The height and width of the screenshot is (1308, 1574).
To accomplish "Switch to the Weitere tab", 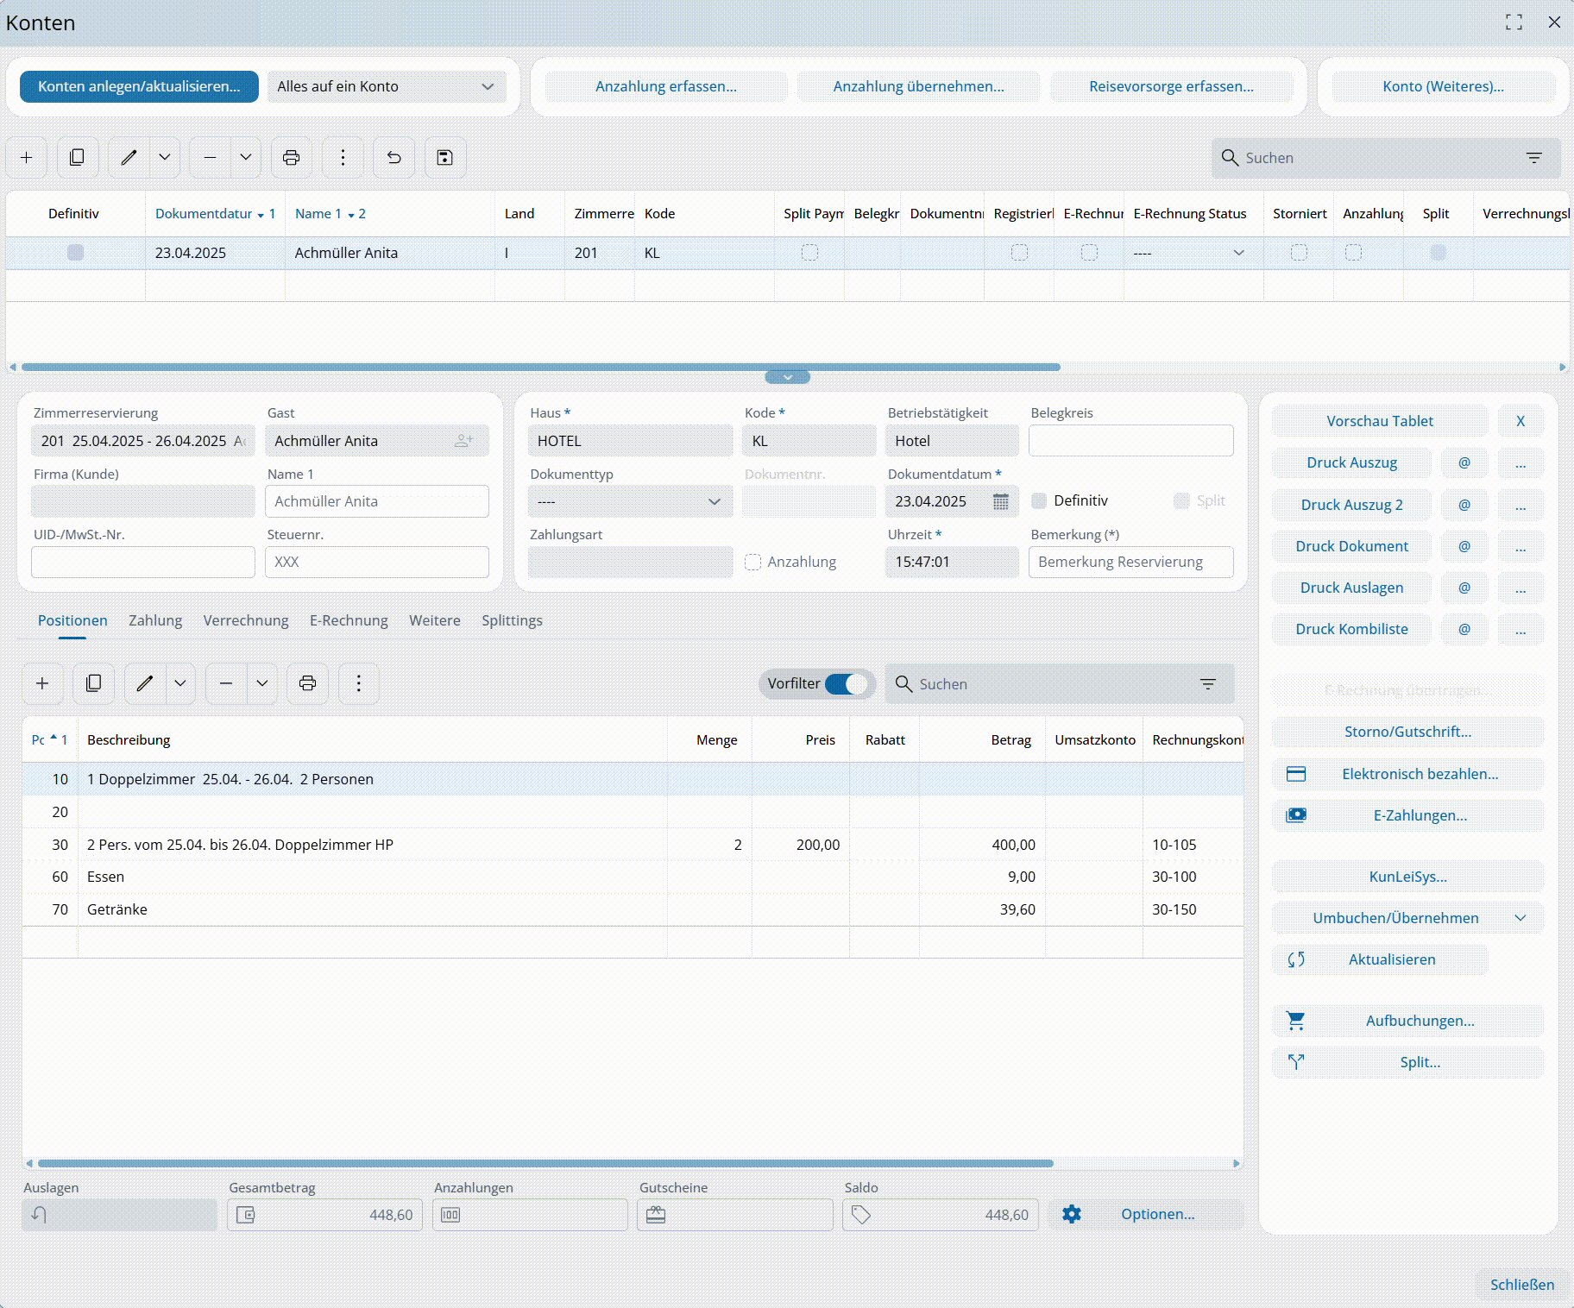I will coord(435,620).
